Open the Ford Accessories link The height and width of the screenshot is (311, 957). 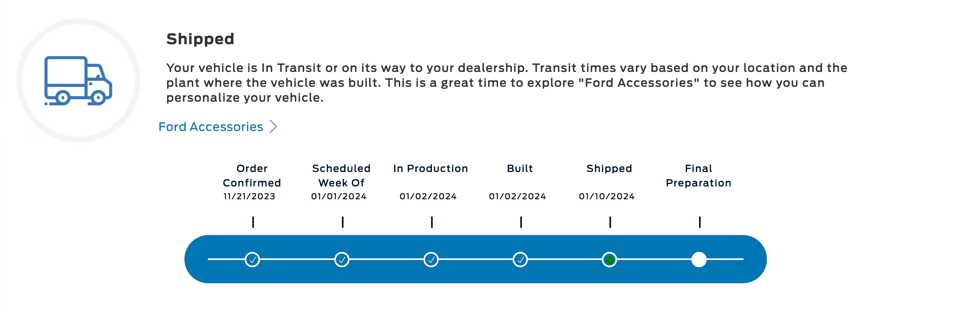[x=211, y=127]
